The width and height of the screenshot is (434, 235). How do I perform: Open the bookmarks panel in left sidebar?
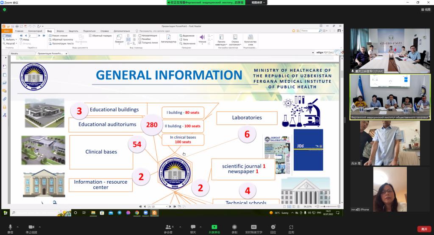click(5, 67)
